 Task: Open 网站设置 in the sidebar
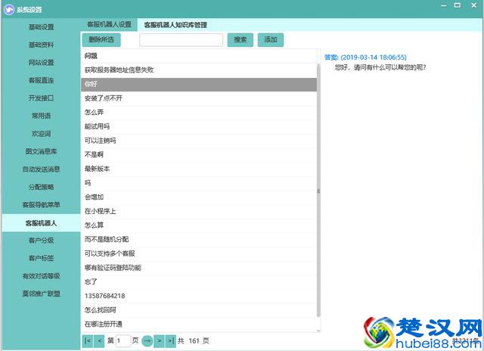coord(41,63)
